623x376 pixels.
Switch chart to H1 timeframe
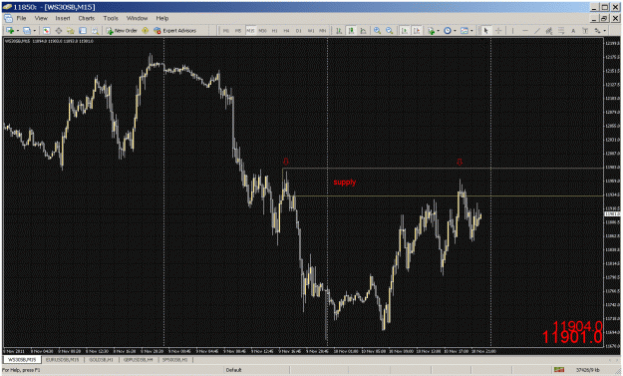[274, 31]
